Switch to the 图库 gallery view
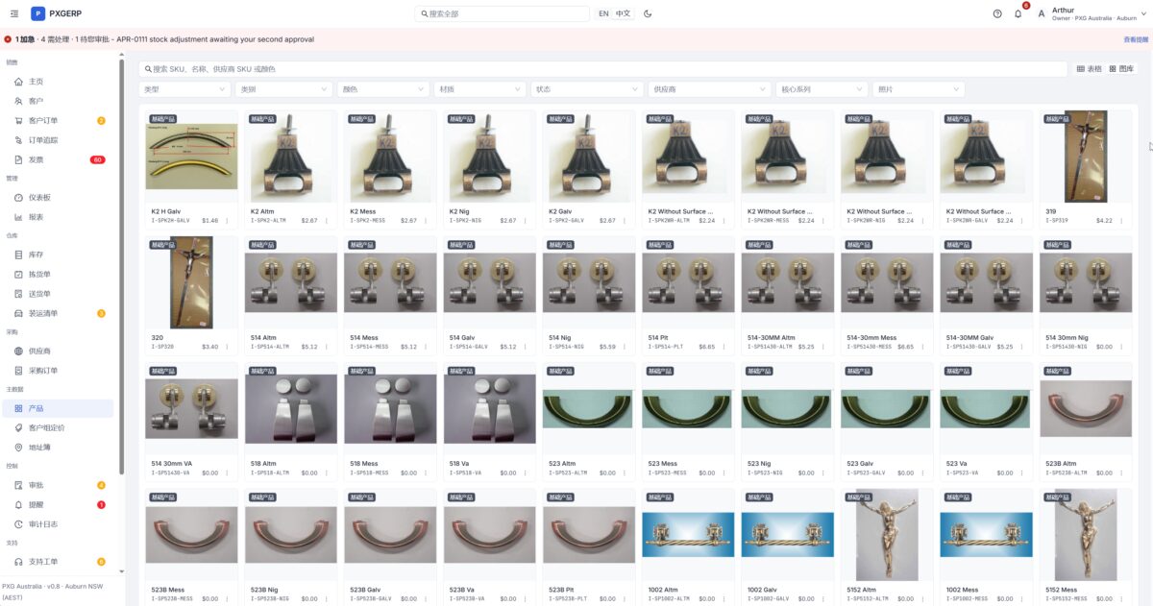Image resolution: width=1153 pixels, height=606 pixels. [1121, 69]
